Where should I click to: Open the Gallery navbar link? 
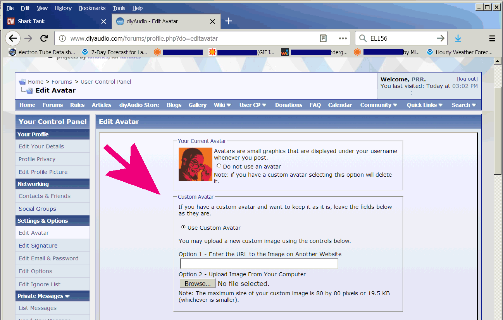coord(198,105)
